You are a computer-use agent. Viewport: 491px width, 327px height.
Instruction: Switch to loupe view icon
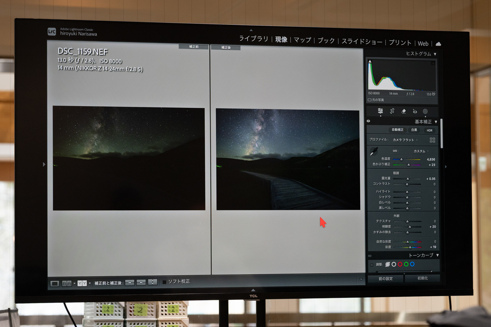(x=54, y=283)
